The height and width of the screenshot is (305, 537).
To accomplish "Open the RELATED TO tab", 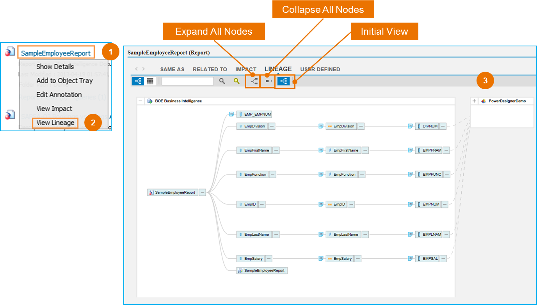I will click(210, 69).
